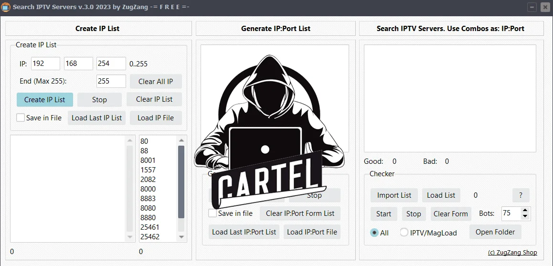Click the Create IP List button
The image size is (553, 266).
click(x=45, y=99)
